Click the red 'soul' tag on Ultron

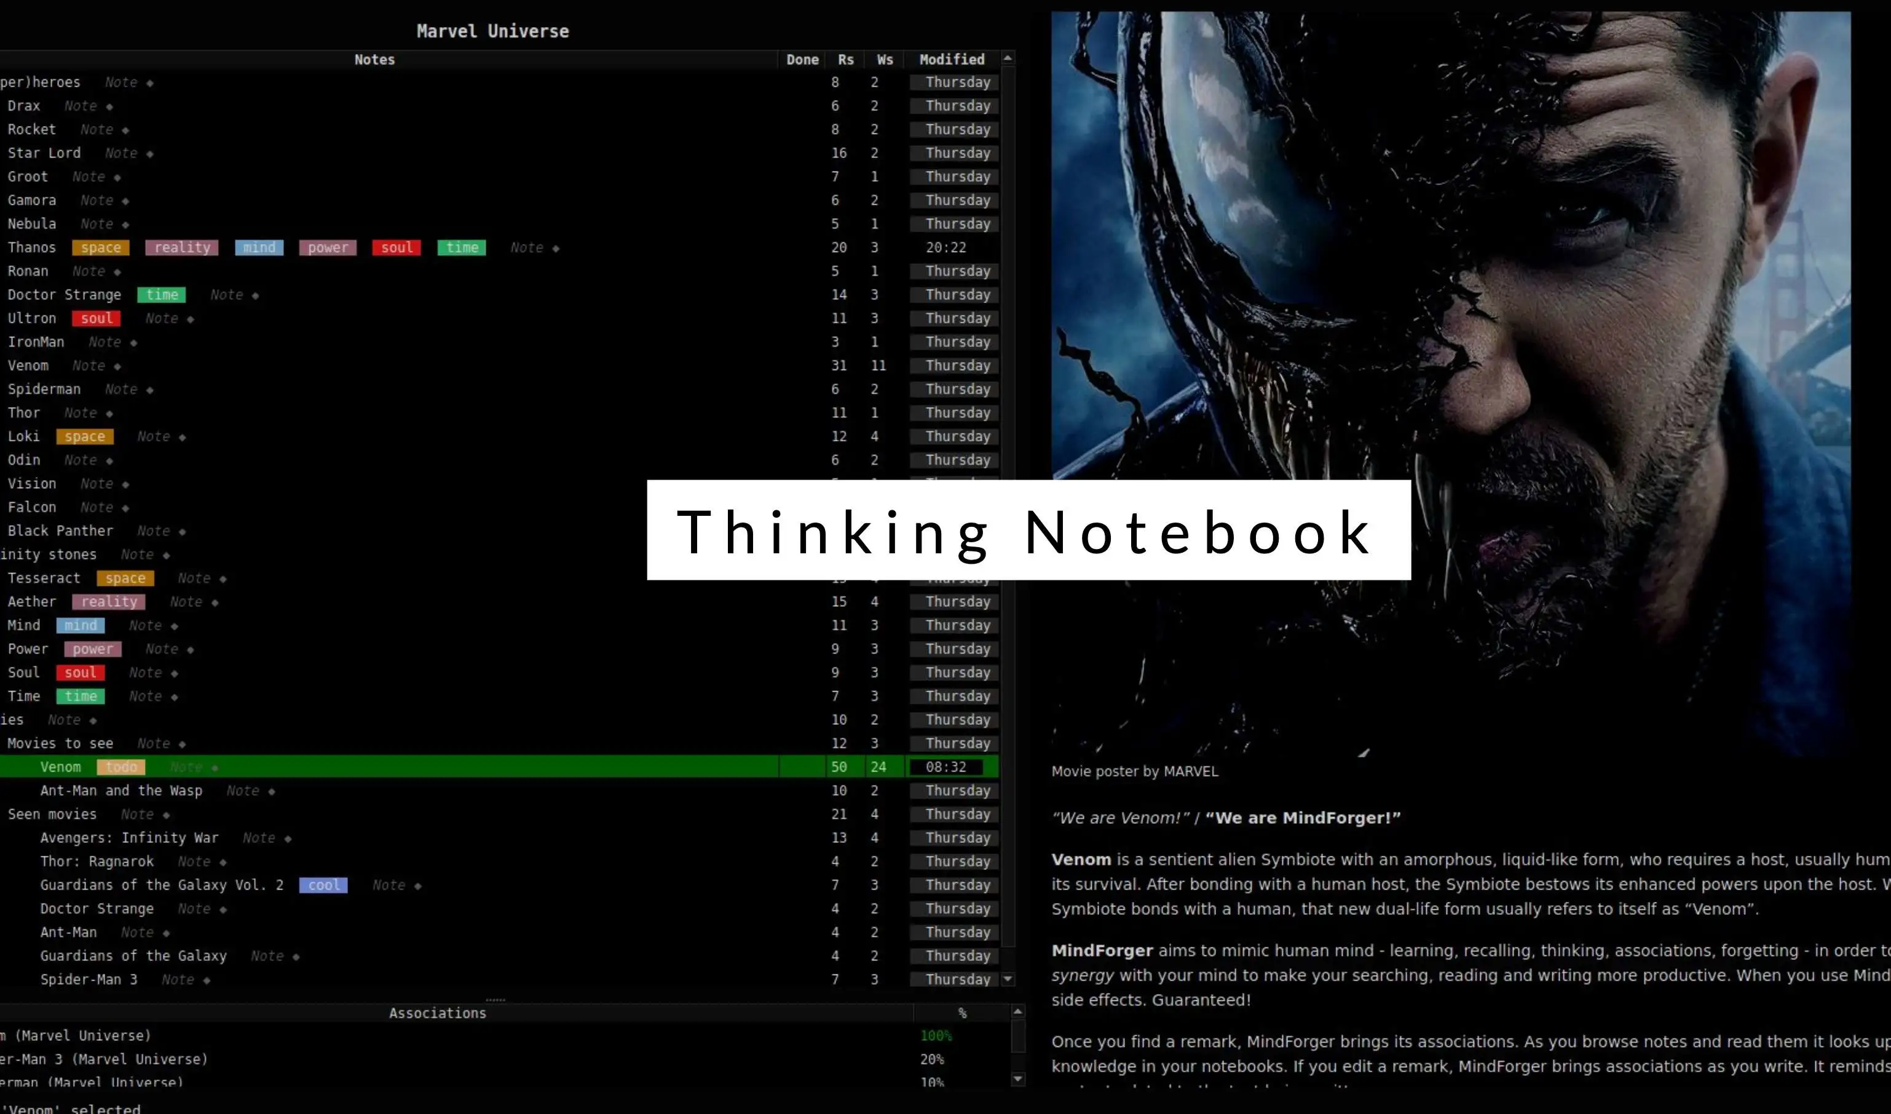coord(97,318)
